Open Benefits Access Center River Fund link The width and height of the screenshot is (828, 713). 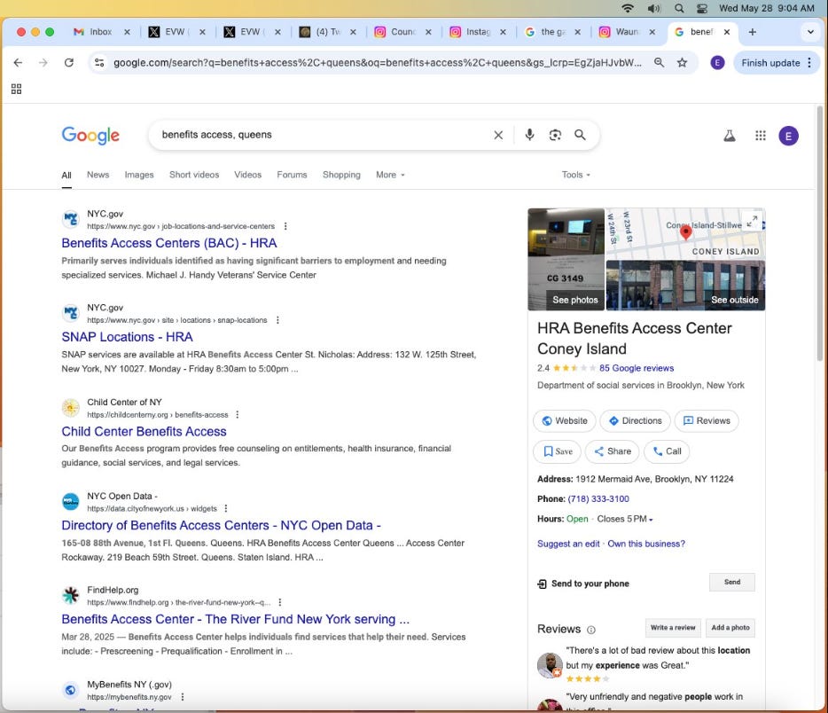[235, 619]
